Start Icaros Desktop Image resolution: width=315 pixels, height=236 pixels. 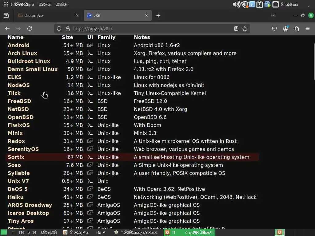click(28, 213)
